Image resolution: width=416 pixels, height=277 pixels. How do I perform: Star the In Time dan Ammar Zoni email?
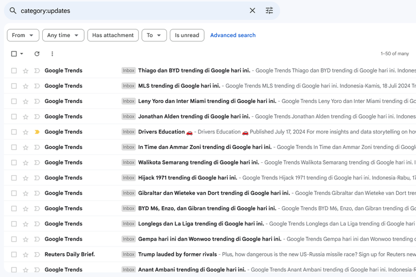pyautogui.click(x=26, y=148)
